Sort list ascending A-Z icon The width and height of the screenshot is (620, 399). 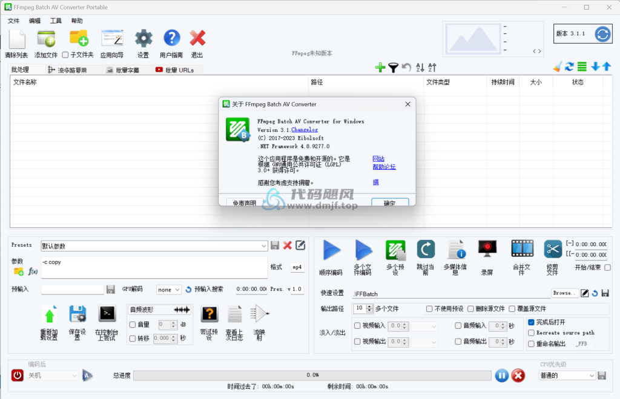pos(420,68)
